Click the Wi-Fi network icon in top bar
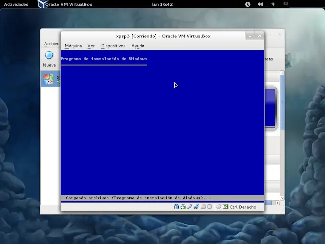Screen dimensions: 325x244 click(273, 4)
